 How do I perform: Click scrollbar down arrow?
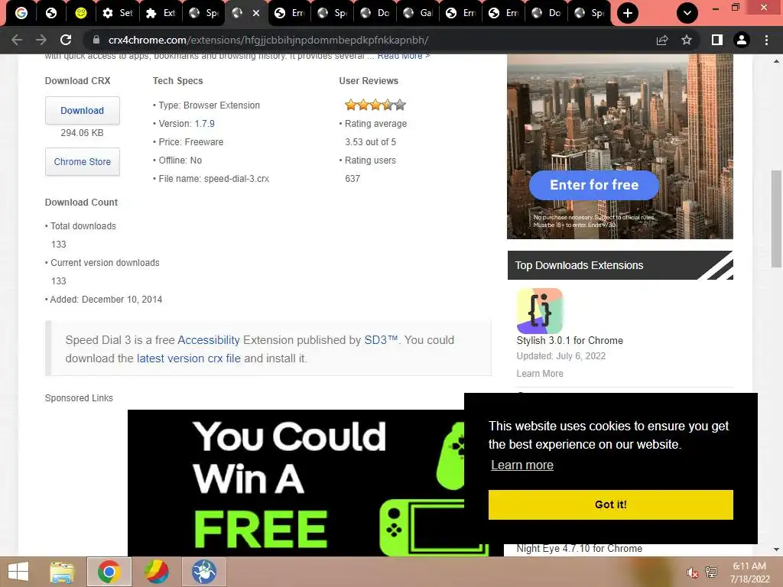776,550
